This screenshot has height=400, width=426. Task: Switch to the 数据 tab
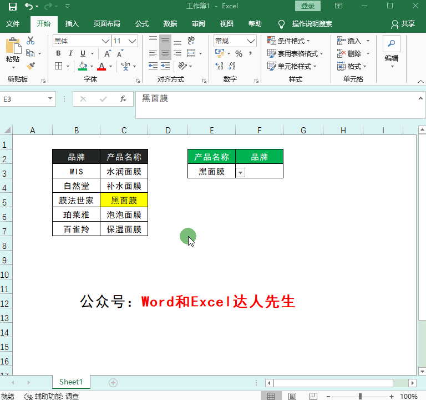pyautogui.click(x=170, y=24)
